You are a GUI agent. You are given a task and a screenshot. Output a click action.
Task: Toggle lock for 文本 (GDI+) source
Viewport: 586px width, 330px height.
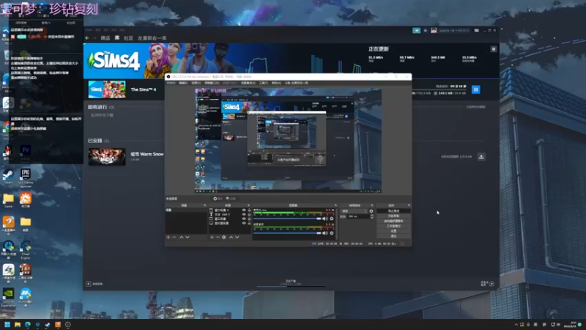coord(249,214)
